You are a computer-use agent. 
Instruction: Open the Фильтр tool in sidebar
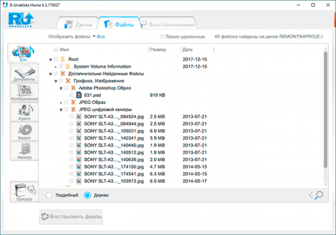(x=24, y=151)
